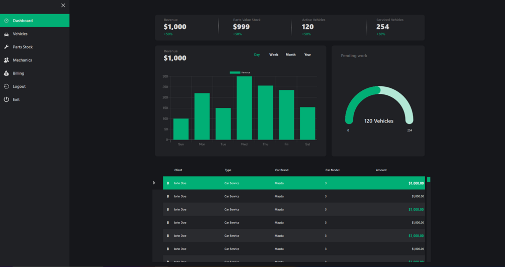Switch revenue chart to Week view
This screenshot has height=267, width=505.
click(x=274, y=55)
